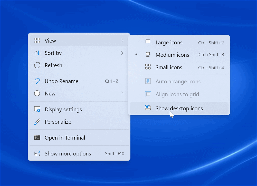The height and width of the screenshot is (186, 257).
Task: Toggle Show desktop icons
Action: 179,108
